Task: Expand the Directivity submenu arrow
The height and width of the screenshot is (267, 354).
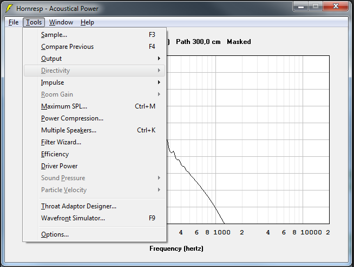Action: [x=159, y=71]
